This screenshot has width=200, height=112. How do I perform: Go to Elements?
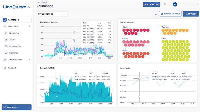click(x=13, y=53)
